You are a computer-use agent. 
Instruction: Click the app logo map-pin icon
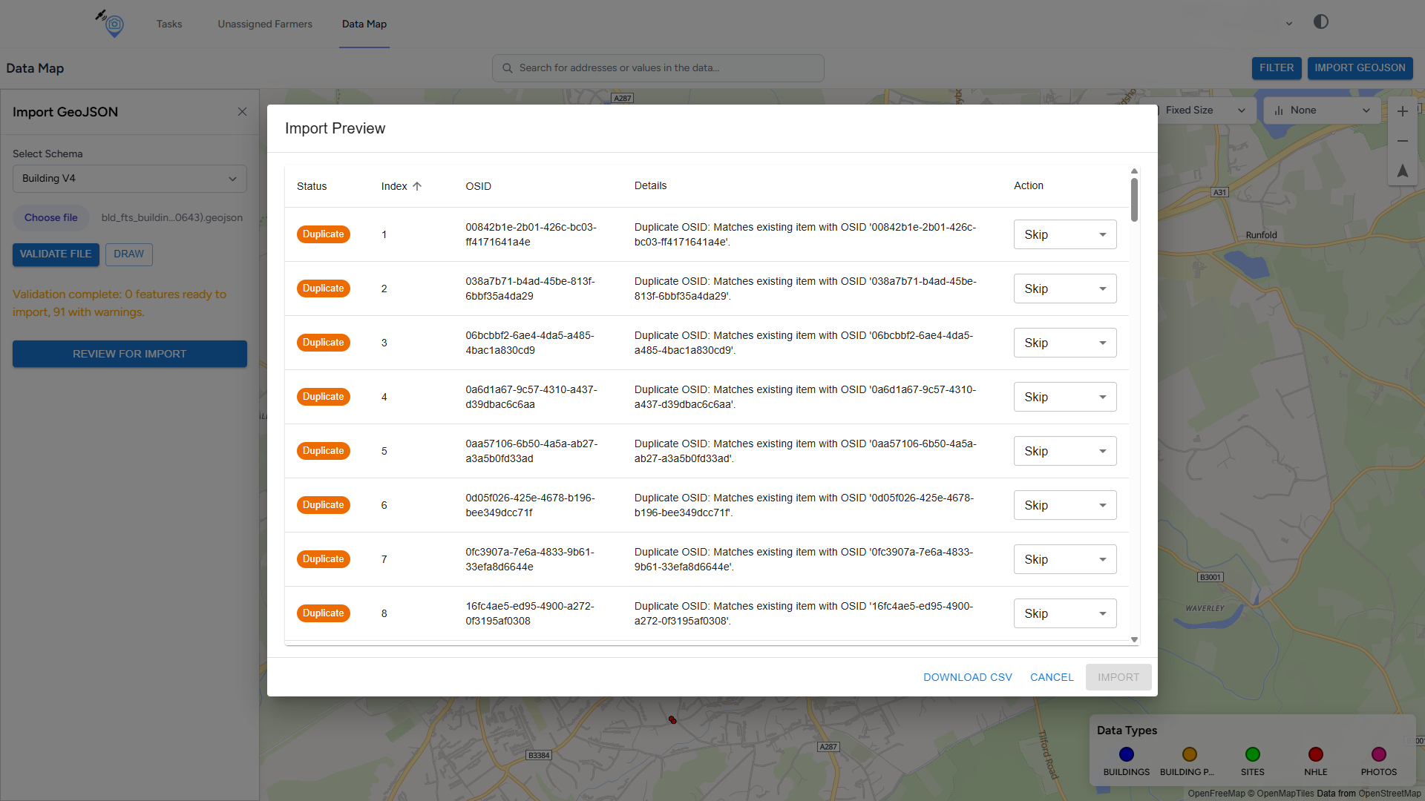pos(114,24)
